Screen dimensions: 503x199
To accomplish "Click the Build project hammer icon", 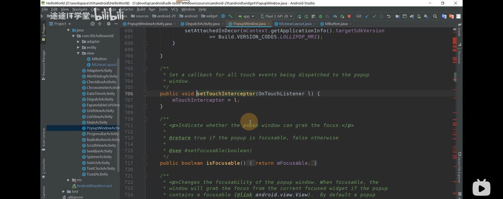I will coord(230,16).
